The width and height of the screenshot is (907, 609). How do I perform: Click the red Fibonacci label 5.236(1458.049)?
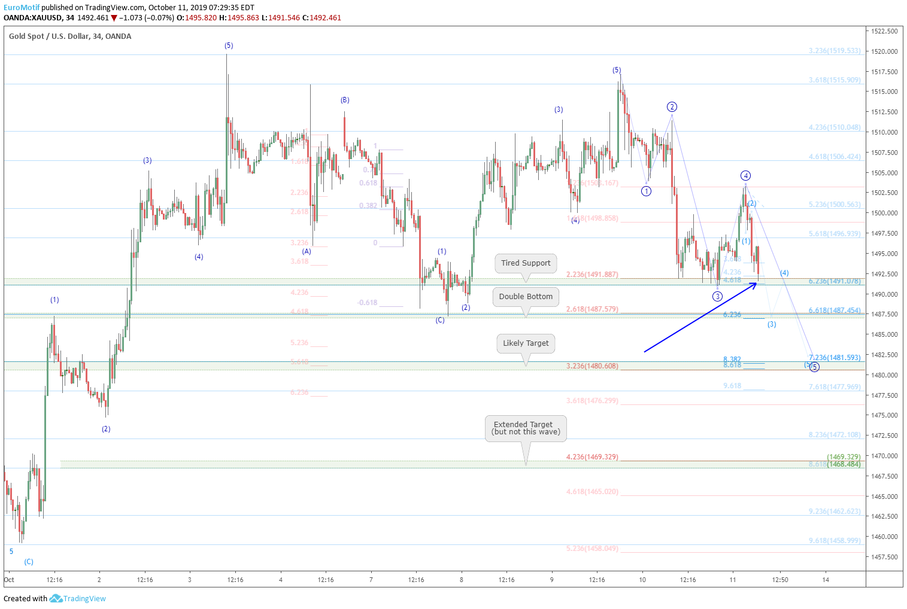pos(592,549)
